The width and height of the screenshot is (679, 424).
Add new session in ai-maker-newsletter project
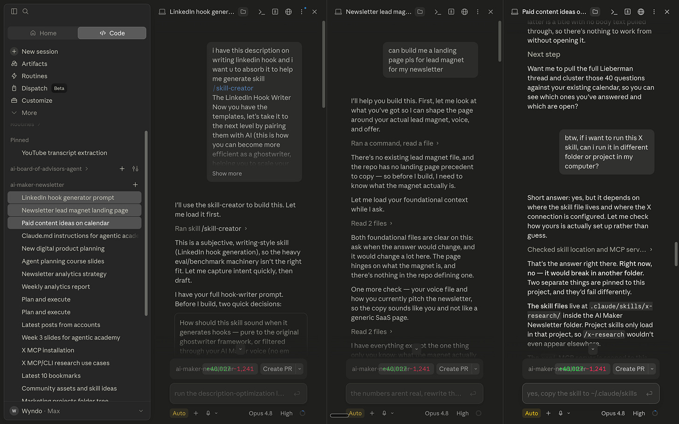135,185
